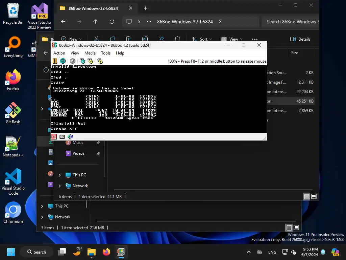Send Ctrl+Alt+Del via 86Box toolbar icon
346x260 pixels.
coord(82,61)
